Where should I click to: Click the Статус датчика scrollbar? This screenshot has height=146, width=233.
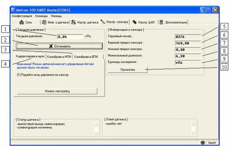pyautogui.click(x=96, y=129)
